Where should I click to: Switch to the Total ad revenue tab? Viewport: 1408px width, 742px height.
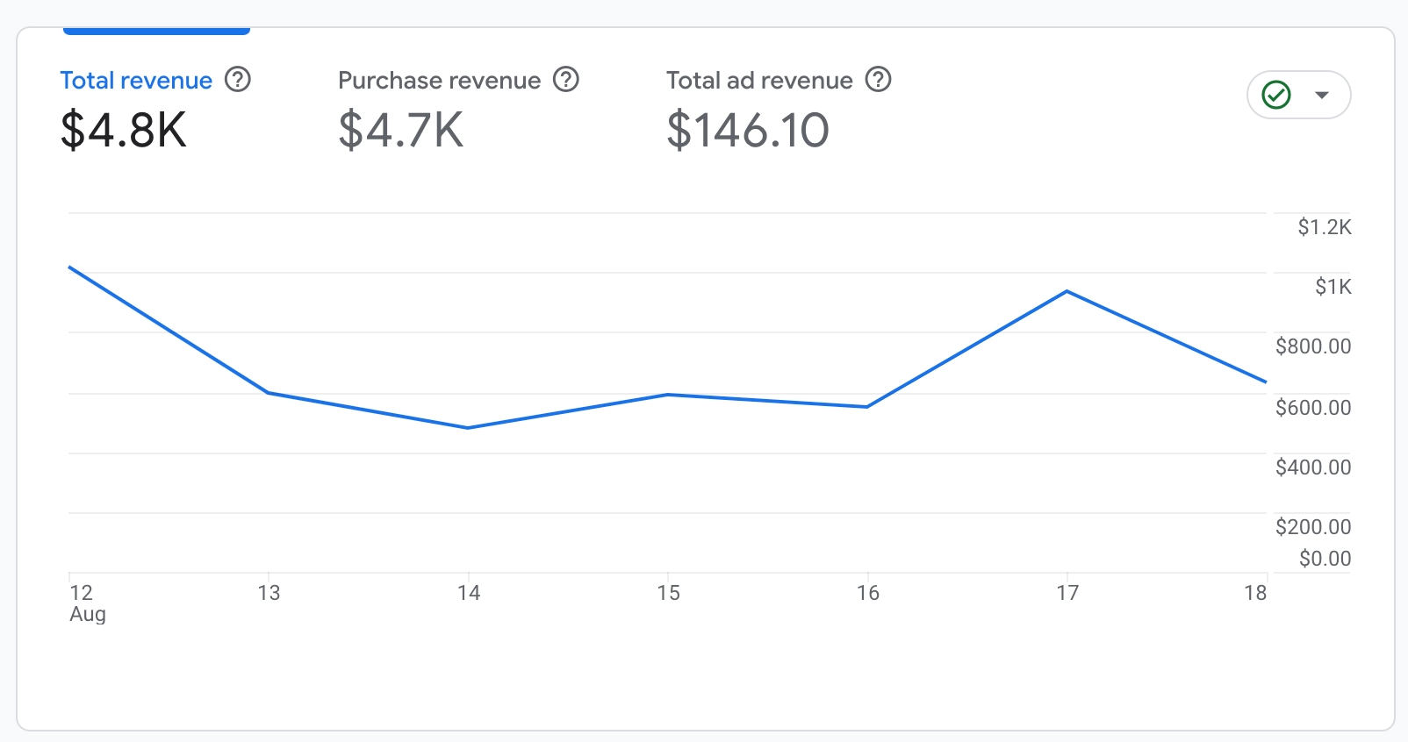click(759, 81)
